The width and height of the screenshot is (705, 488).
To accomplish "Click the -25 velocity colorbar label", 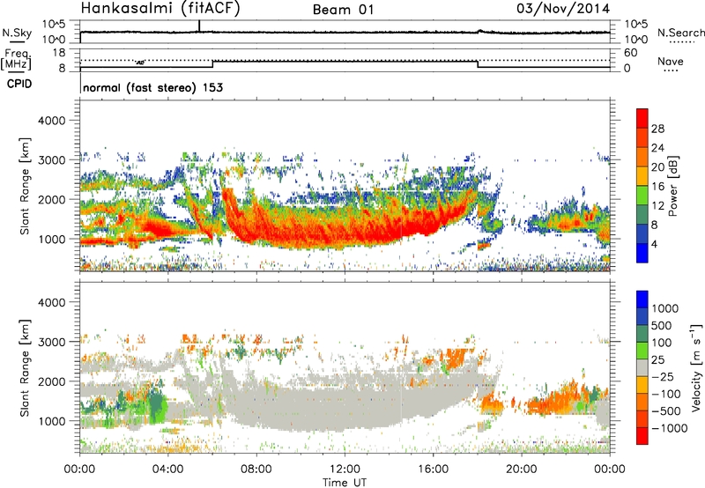I will [662, 376].
